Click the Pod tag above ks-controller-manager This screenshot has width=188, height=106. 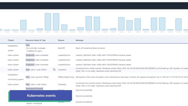point(28,45)
